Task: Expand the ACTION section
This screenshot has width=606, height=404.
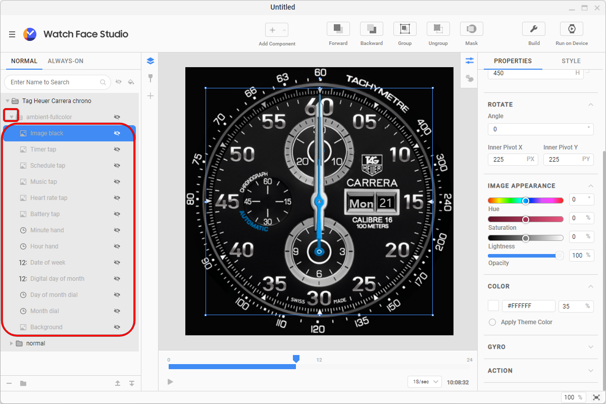Action: [x=591, y=371]
